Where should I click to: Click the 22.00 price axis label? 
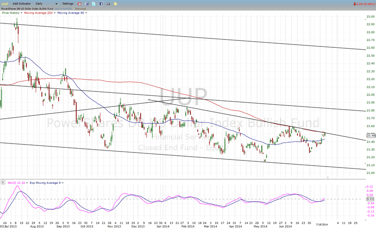[371, 95]
